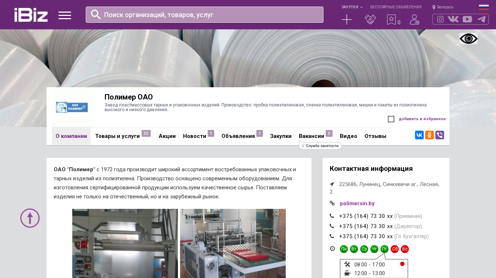
Task: Select the О компании tab
Action: [71, 136]
